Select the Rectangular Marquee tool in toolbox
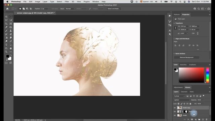This screenshot has height=121, width=215. (11, 16)
